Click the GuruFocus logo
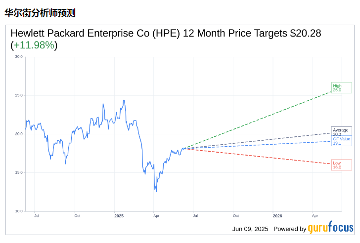 [330, 228]
